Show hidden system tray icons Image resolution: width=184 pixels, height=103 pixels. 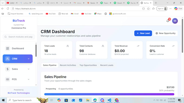(x=154, y=100)
